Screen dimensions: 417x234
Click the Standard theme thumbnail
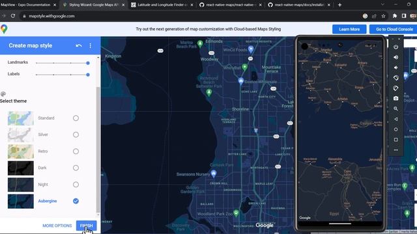[21, 118]
